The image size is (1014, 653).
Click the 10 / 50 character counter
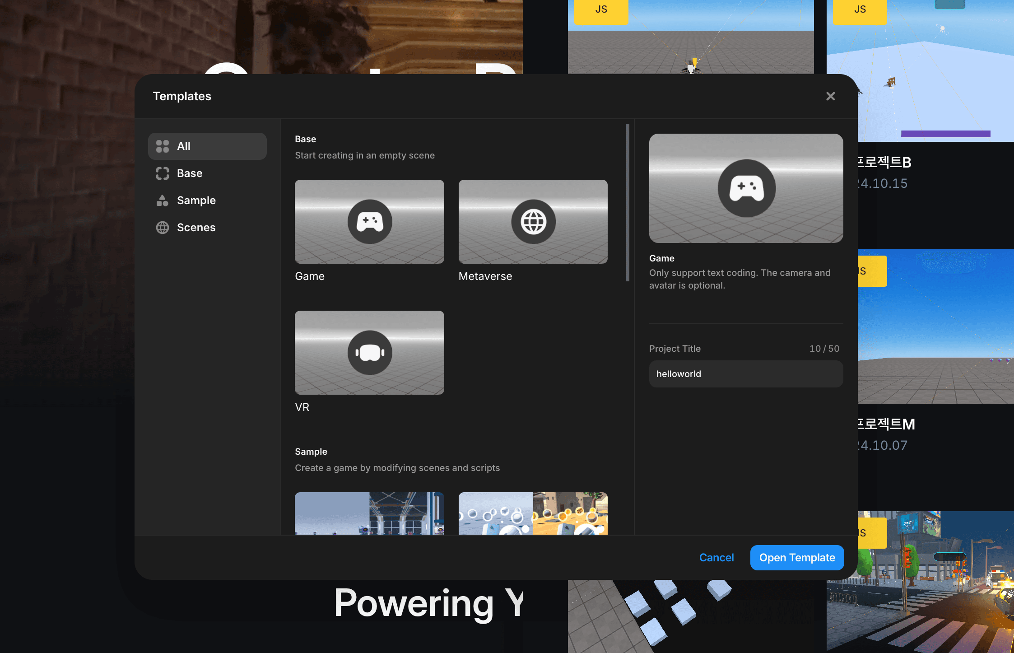tap(824, 349)
